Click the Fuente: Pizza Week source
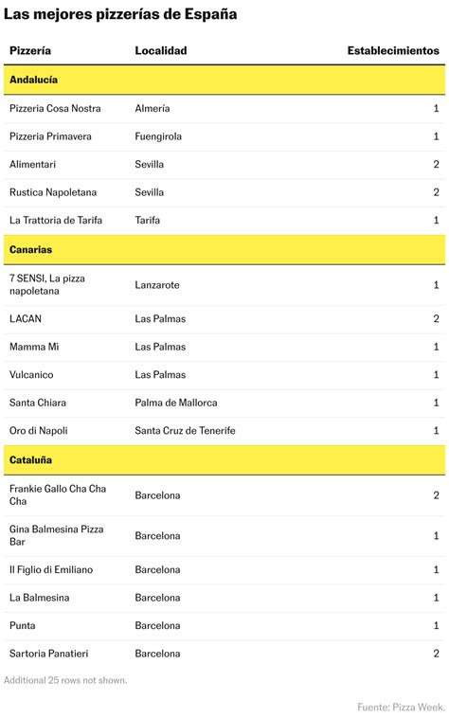This screenshot has height=718, width=449. [401, 707]
